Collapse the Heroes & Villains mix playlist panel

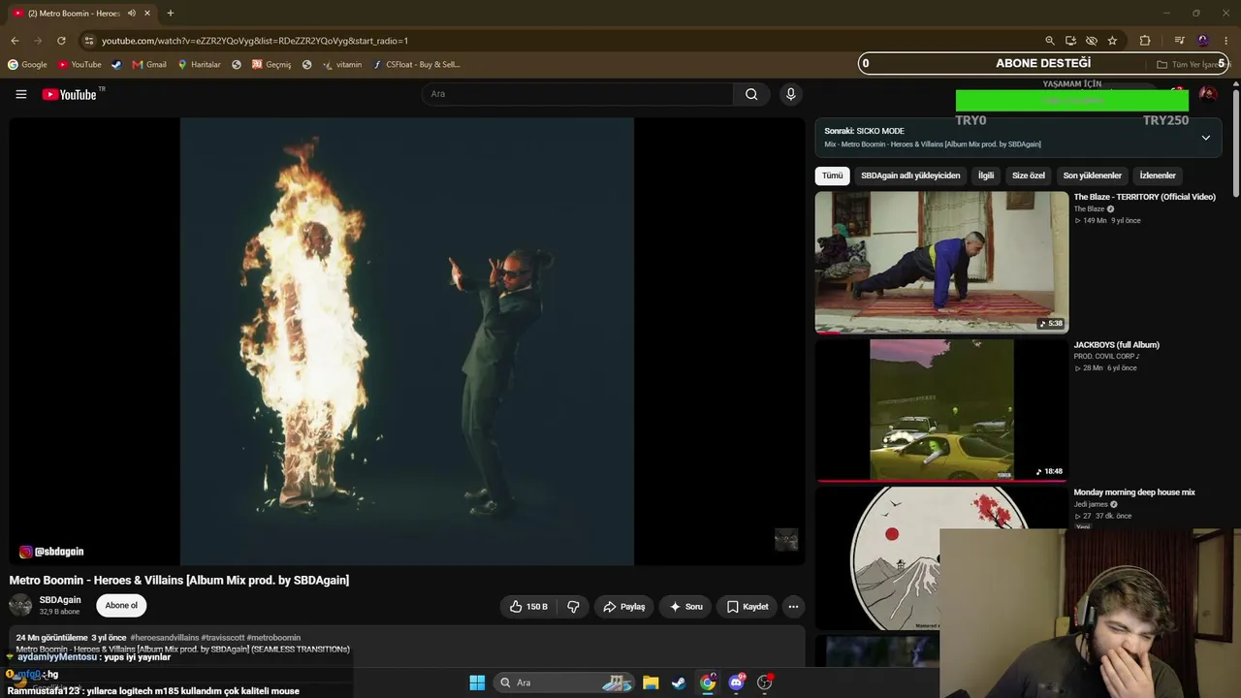coord(1205,138)
